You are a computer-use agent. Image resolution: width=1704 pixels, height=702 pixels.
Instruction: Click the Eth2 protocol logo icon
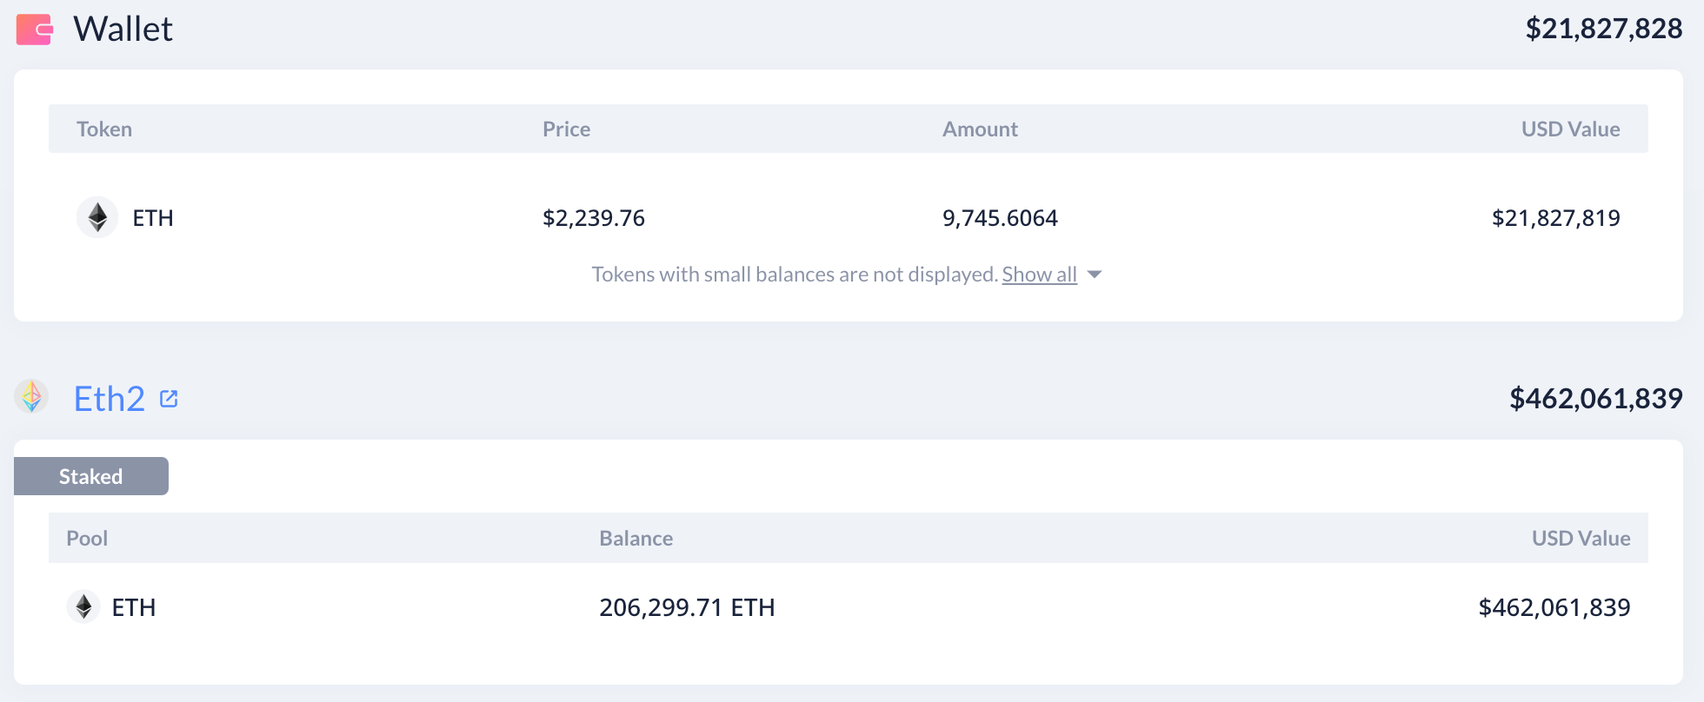tap(32, 397)
